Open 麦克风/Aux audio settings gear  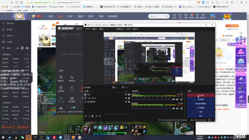pos(181,100)
